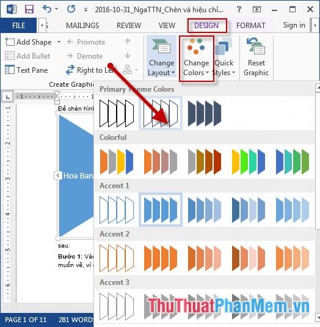This screenshot has height=327, width=320.
Task: Select Accent 1 blue outline option
Action: point(117,210)
